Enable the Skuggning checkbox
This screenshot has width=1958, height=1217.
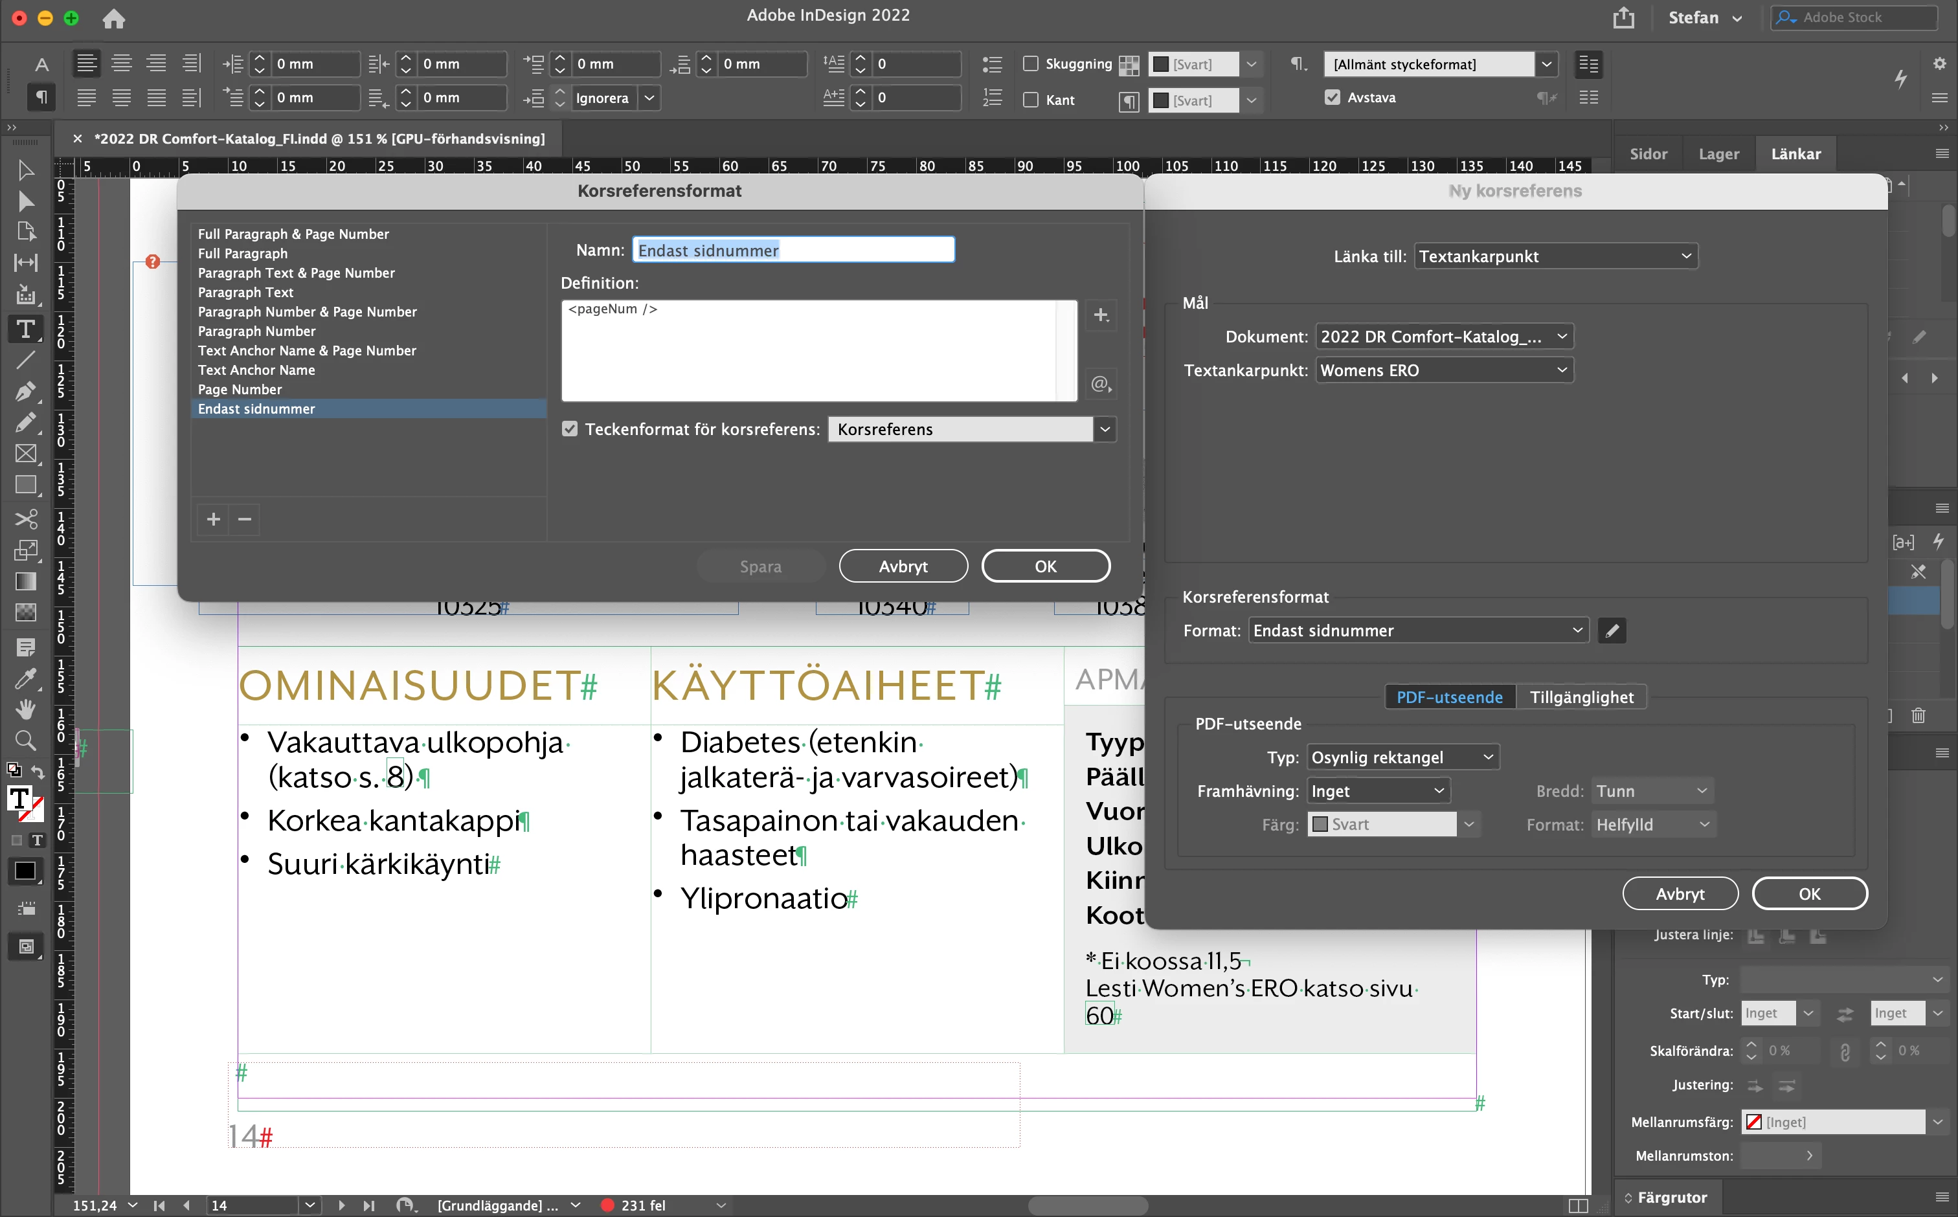(x=1031, y=63)
